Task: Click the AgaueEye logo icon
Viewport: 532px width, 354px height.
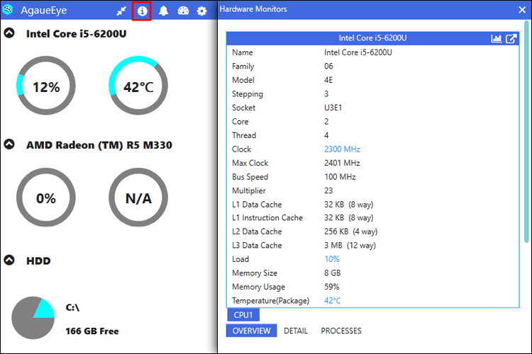Action: click(7, 9)
